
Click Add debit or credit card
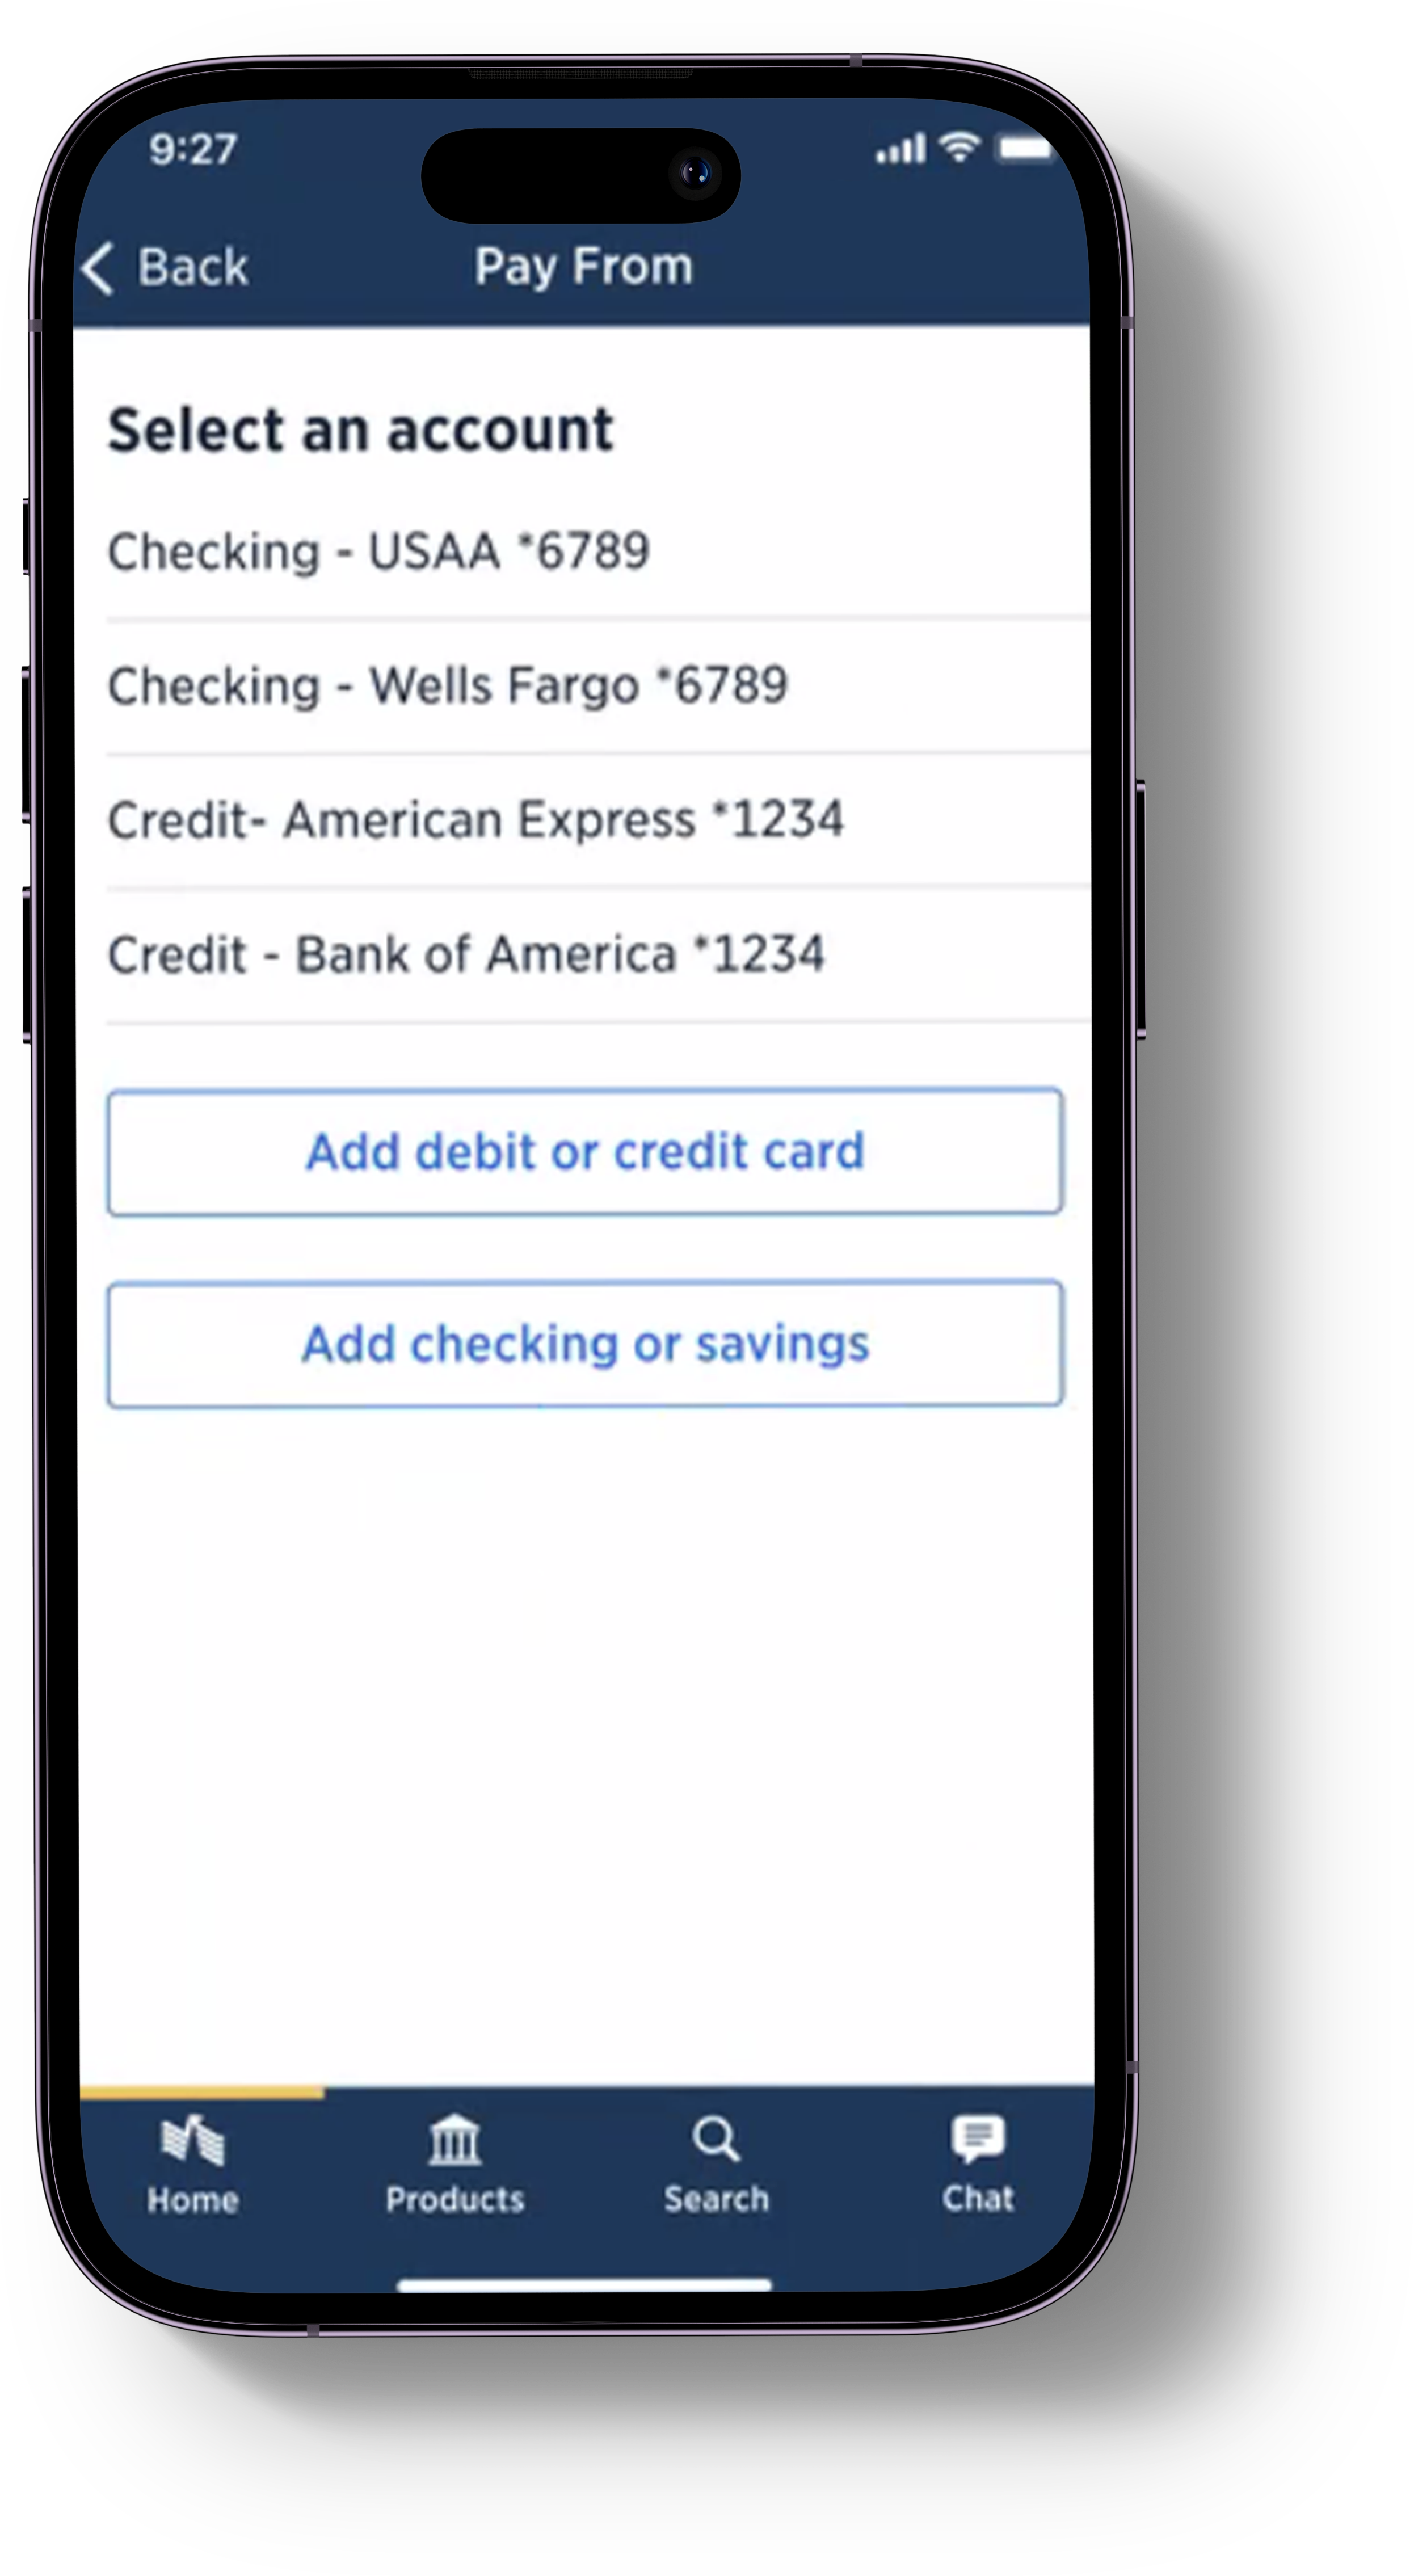point(585,1151)
